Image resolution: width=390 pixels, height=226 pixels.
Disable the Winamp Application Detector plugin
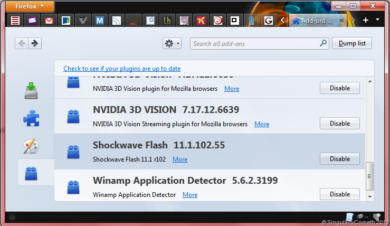coord(340,194)
